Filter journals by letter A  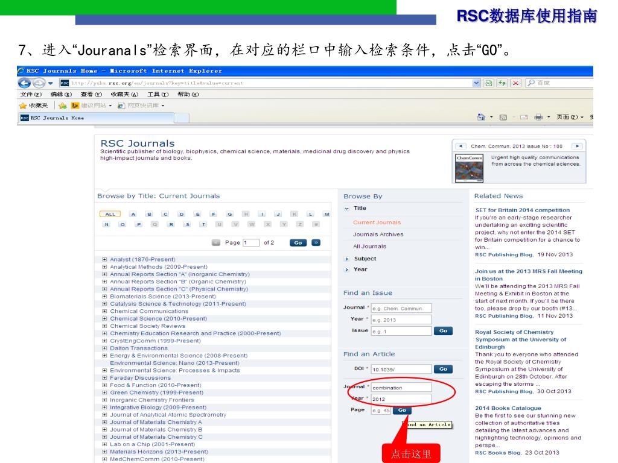click(133, 214)
